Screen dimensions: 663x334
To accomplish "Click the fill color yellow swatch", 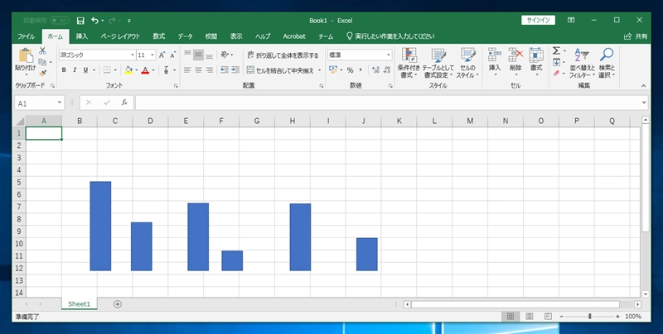I will (x=128, y=70).
